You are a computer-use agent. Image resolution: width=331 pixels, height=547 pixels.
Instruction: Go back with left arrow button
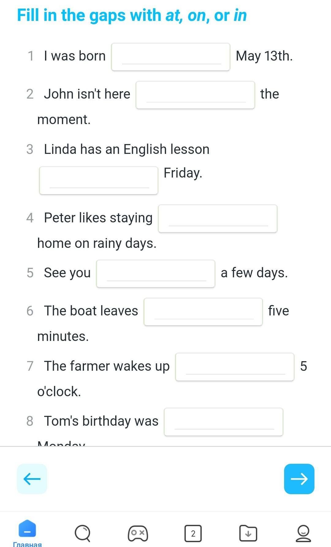(32, 479)
